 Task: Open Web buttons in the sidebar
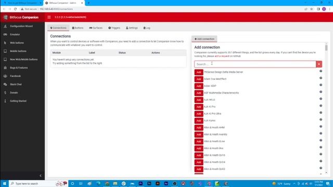pyautogui.click(x=17, y=43)
